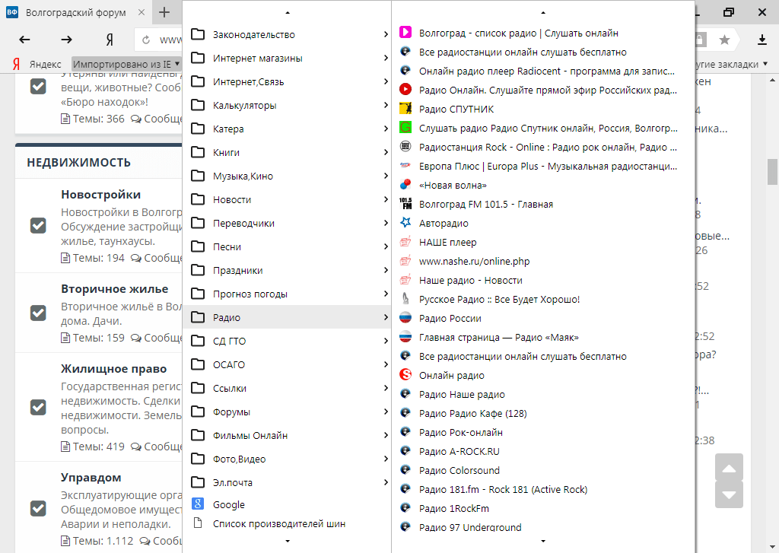Click the red icon of Радио Онлайн. Слушайте прямой эфир
The width and height of the screenshot is (779, 553).
click(x=405, y=90)
